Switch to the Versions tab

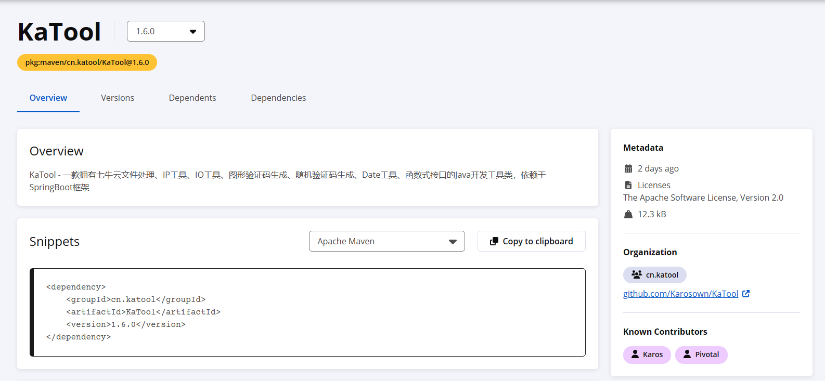[118, 98]
